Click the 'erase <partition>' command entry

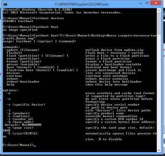(23, 59)
